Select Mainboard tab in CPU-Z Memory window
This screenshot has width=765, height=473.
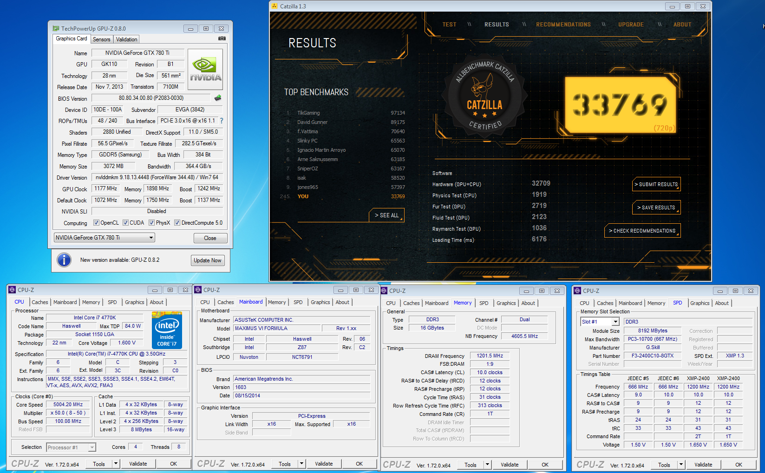(437, 303)
